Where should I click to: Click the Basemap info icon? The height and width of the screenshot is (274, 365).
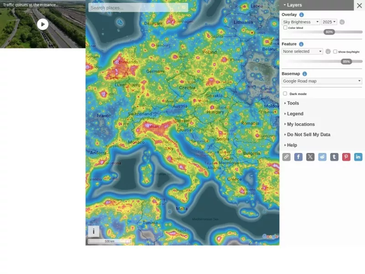(305, 74)
